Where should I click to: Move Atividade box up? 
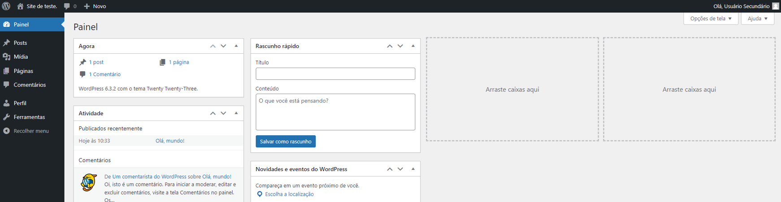[x=213, y=113]
